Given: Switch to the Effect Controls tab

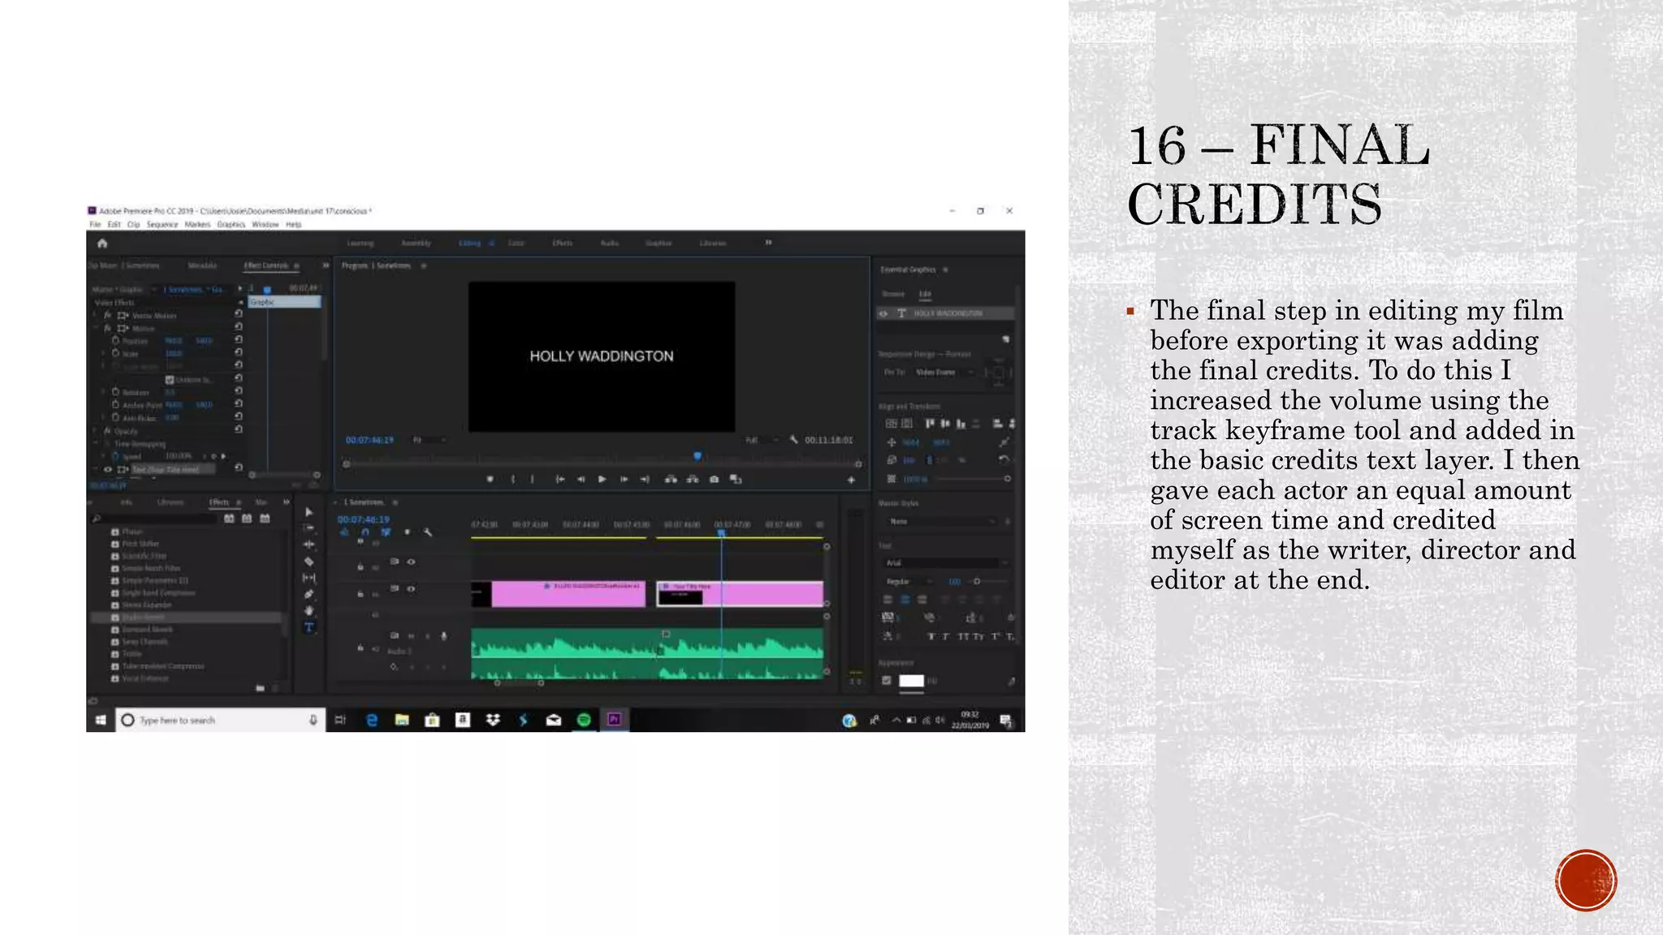Looking at the screenshot, I should pos(266,265).
